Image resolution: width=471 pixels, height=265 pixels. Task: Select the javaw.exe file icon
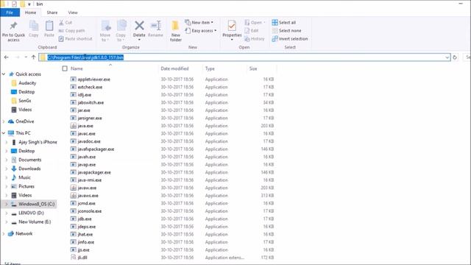pyautogui.click(x=74, y=188)
